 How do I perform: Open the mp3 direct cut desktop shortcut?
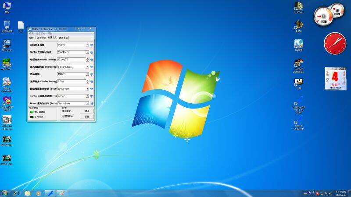coord(7,64)
